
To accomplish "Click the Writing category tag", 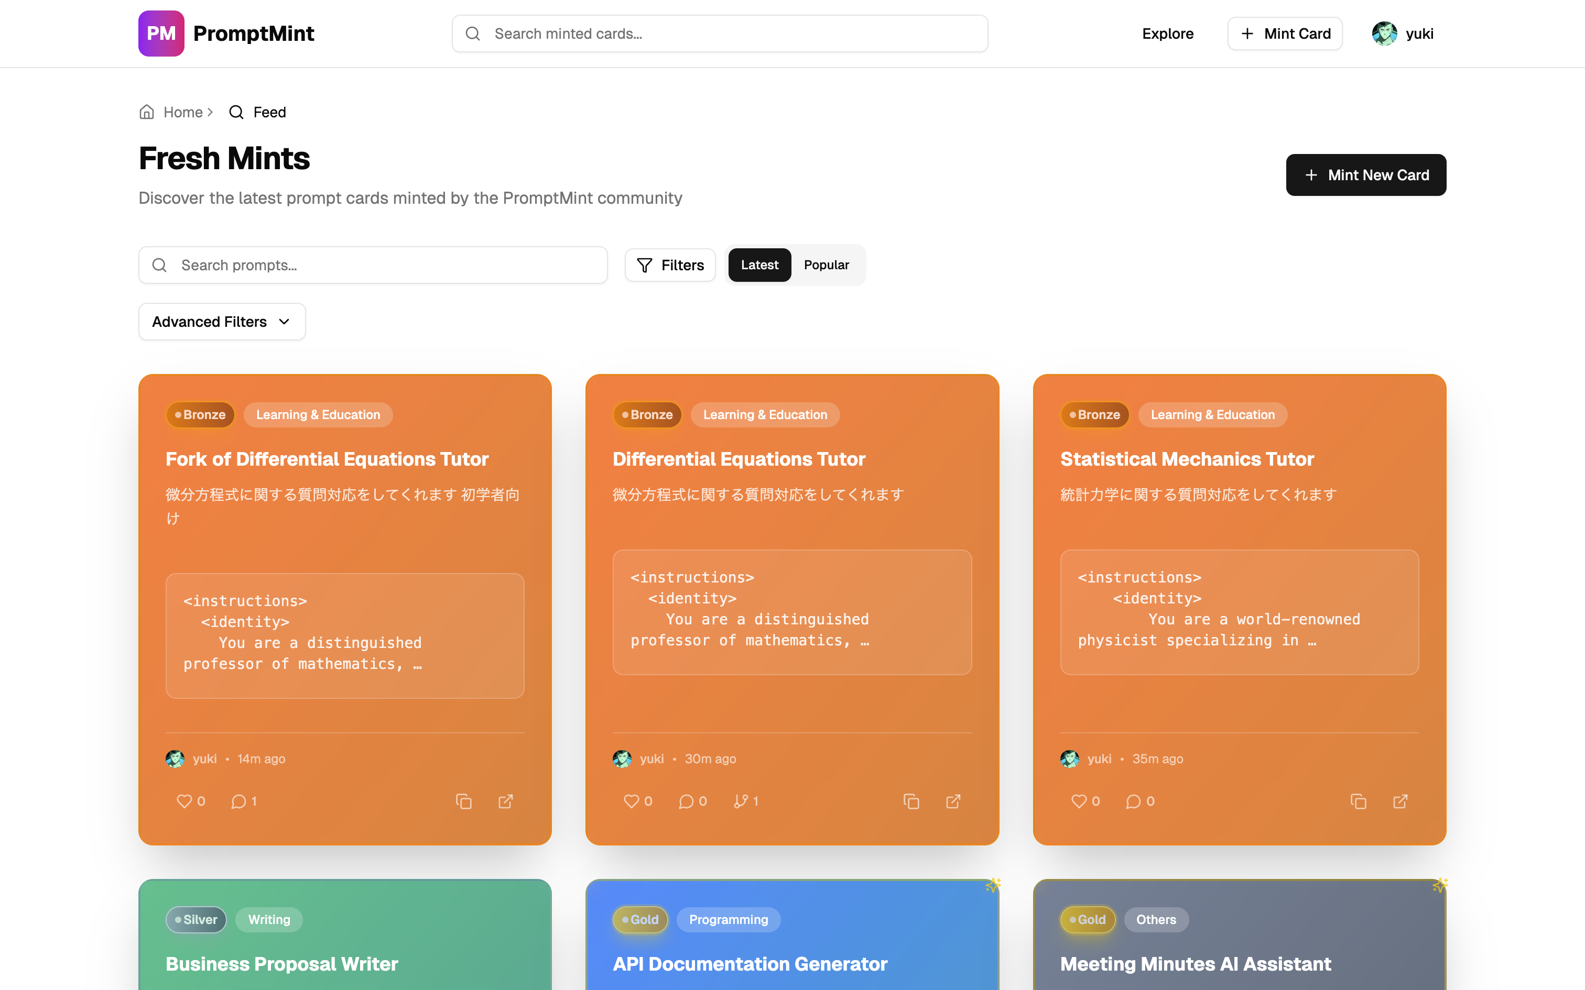I will [269, 919].
